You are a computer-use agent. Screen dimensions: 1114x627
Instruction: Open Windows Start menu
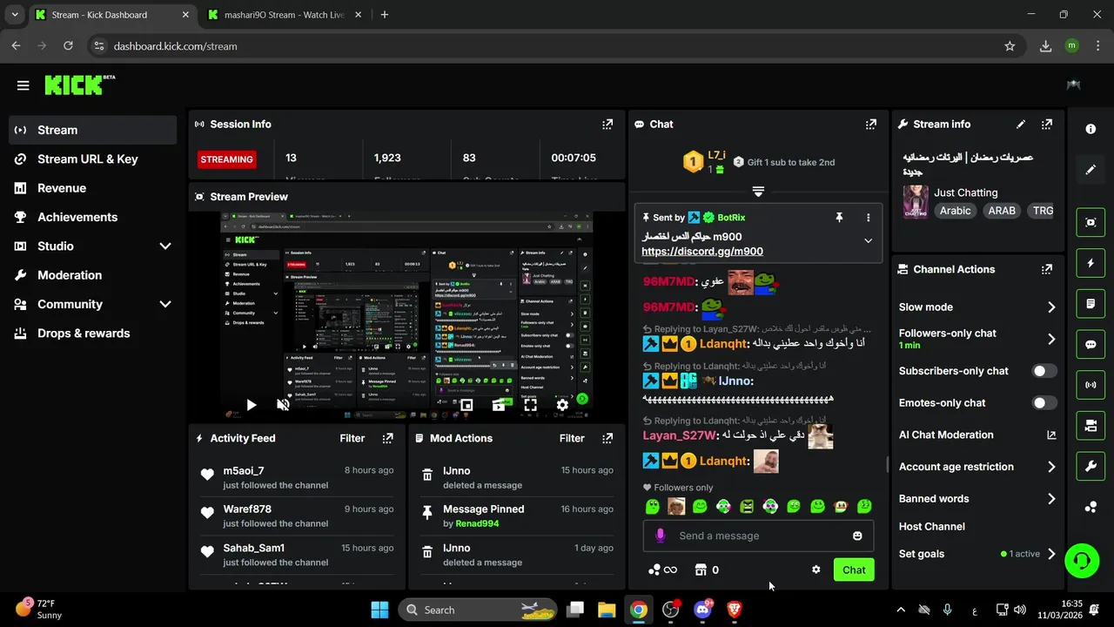point(379,610)
